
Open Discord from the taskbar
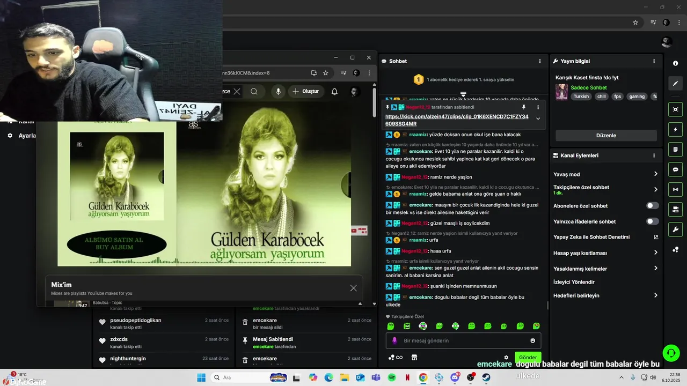click(455, 377)
